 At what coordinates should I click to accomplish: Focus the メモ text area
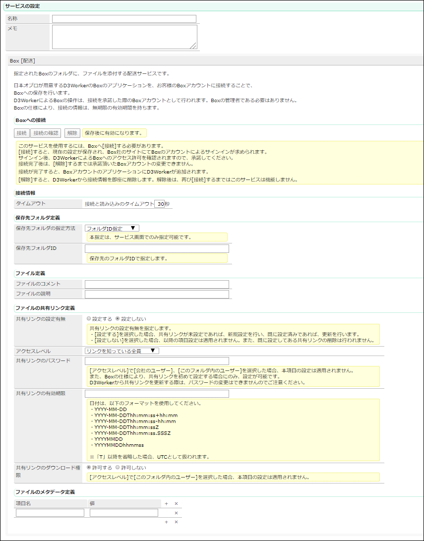pyautogui.click(x=124, y=37)
